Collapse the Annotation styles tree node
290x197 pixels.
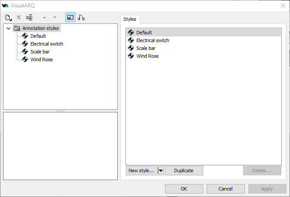[x=8, y=29]
